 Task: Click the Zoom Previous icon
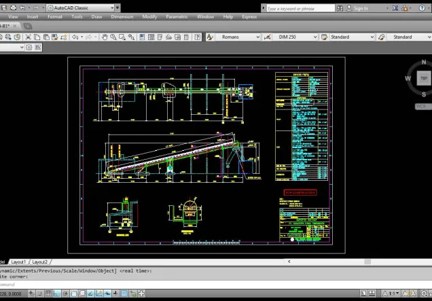(x=131, y=37)
